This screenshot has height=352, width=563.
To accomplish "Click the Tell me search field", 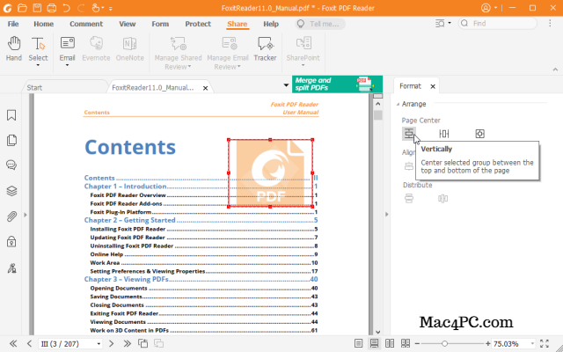I will (320, 24).
